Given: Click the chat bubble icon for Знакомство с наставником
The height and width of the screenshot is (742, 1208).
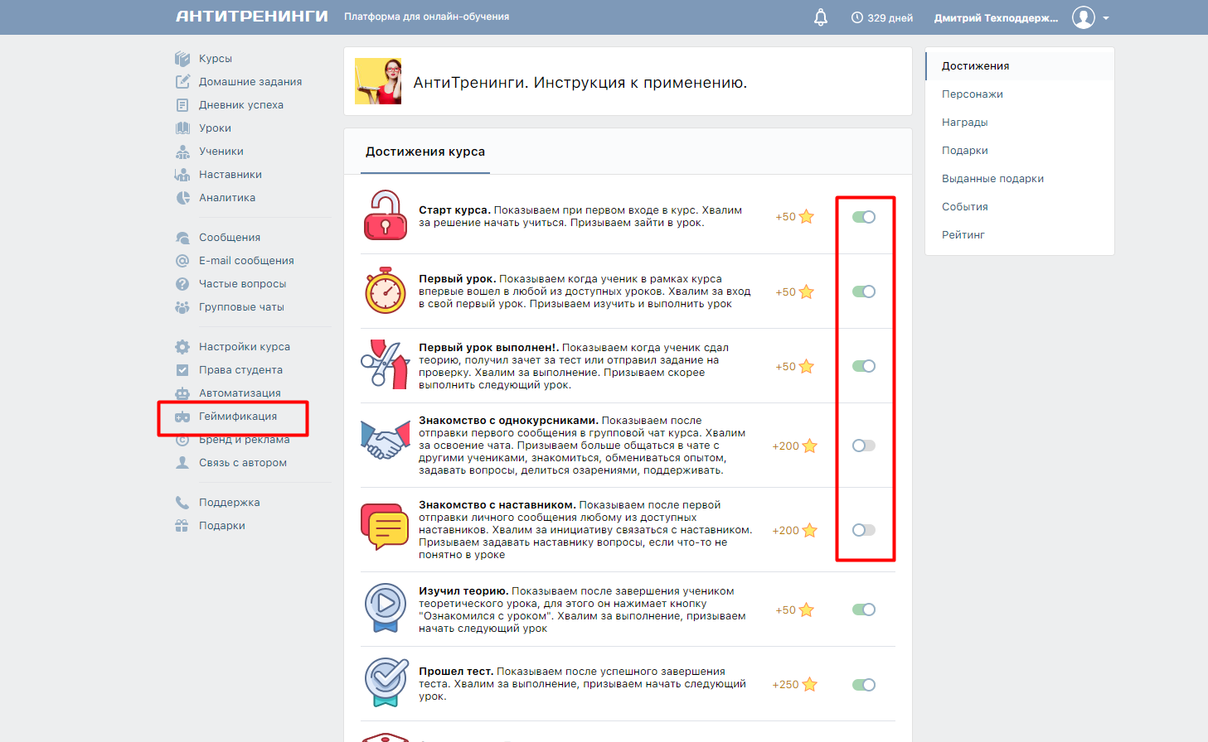Looking at the screenshot, I should (386, 527).
